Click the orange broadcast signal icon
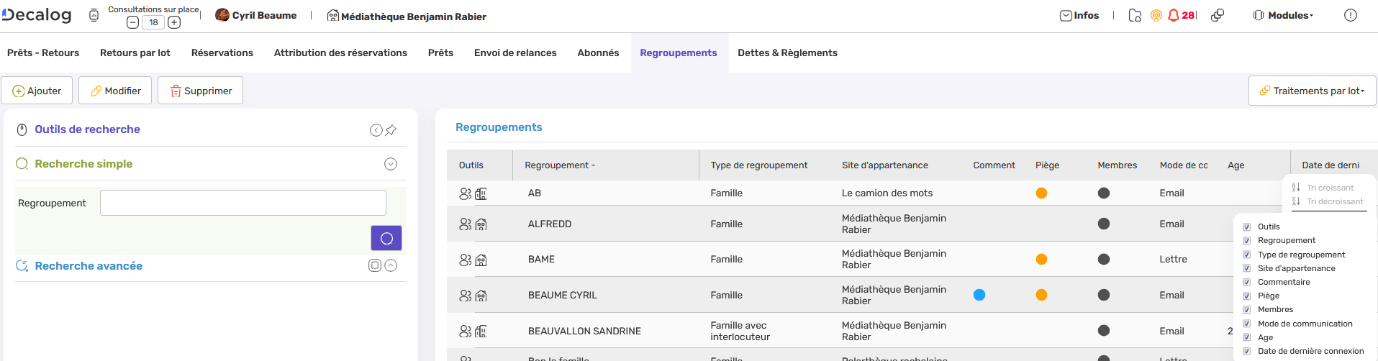Screen dimensions: 1378x361 (1156, 15)
